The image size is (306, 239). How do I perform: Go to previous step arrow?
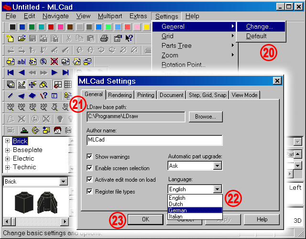(22, 73)
